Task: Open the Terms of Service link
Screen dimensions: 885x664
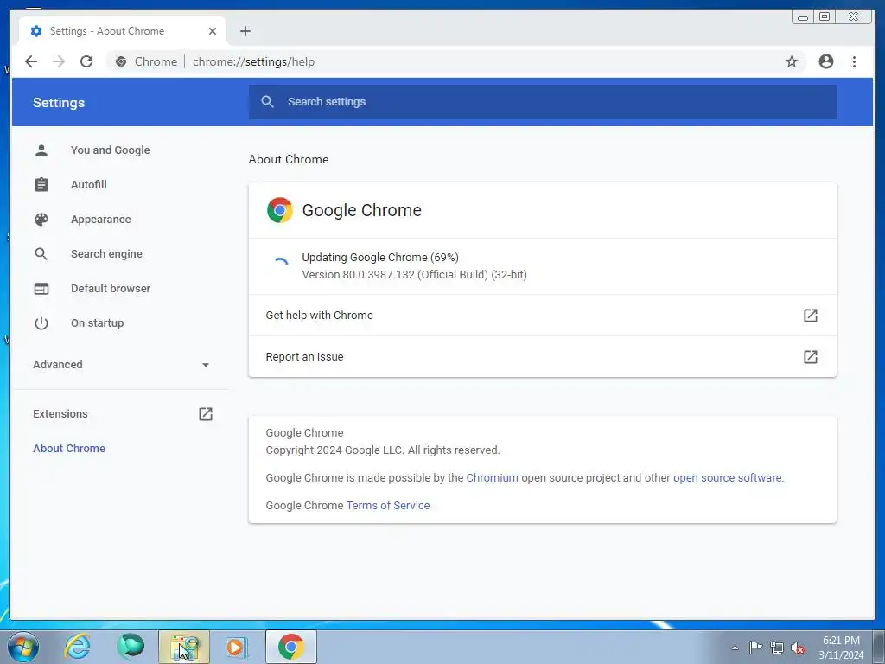Action: coord(388,505)
